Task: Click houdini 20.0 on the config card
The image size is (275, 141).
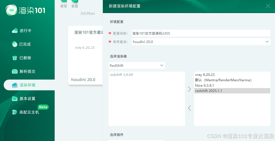Action: click(x=83, y=80)
